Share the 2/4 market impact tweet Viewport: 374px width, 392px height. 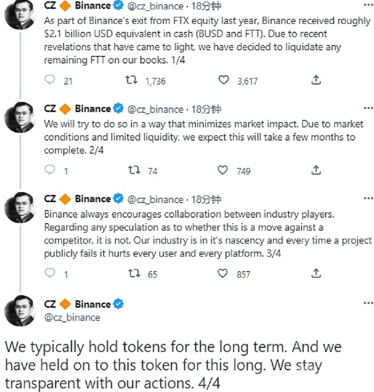point(316,170)
